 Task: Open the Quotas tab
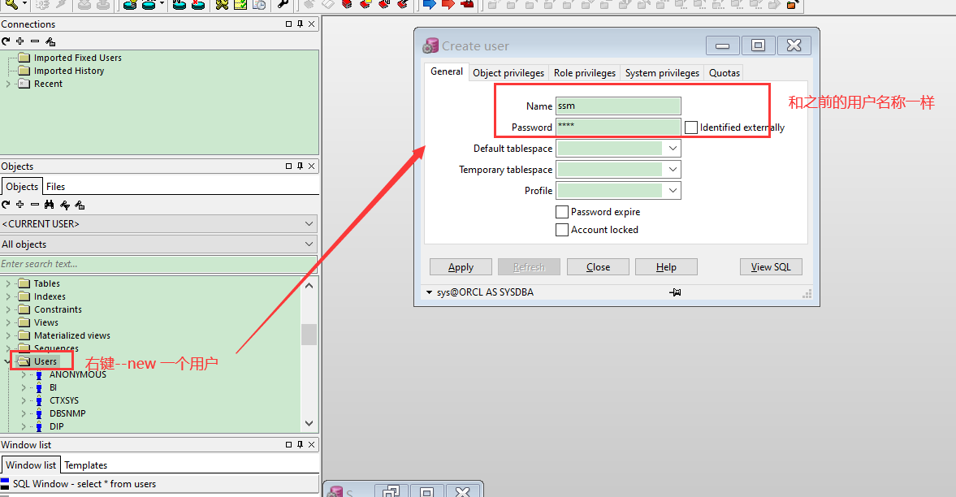[725, 72]
